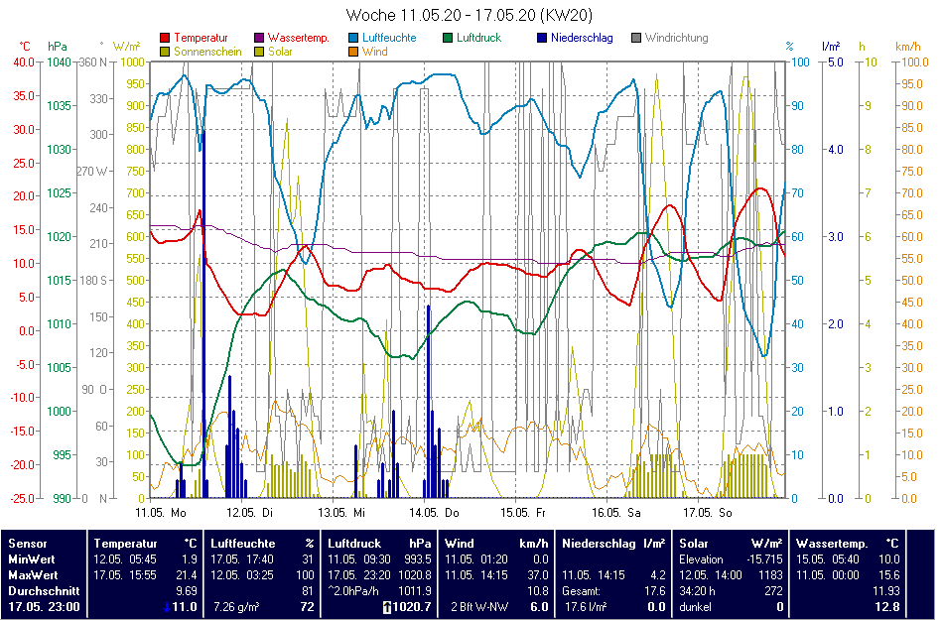This screenshot has width=943, height=620.
Task: Click the Sensor header in the data table
Action: point(28,543)
